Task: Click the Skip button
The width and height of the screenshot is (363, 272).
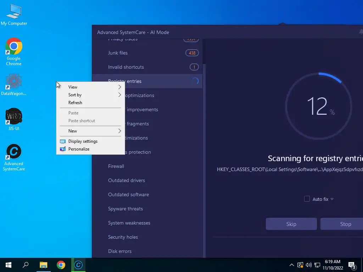Action: click(x=291, y=224)
